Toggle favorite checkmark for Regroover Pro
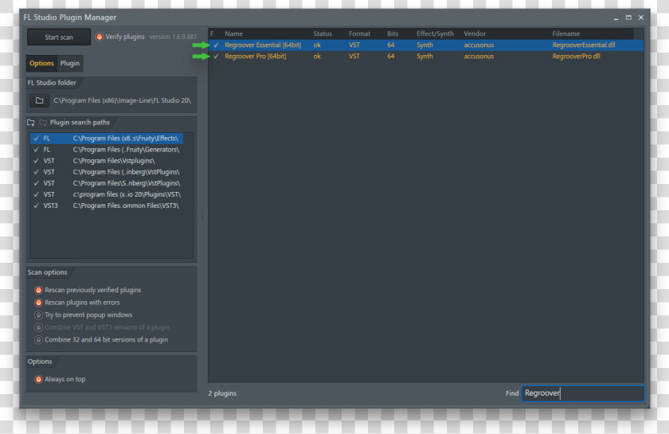 pyautogui.click(x=217, y=57)
